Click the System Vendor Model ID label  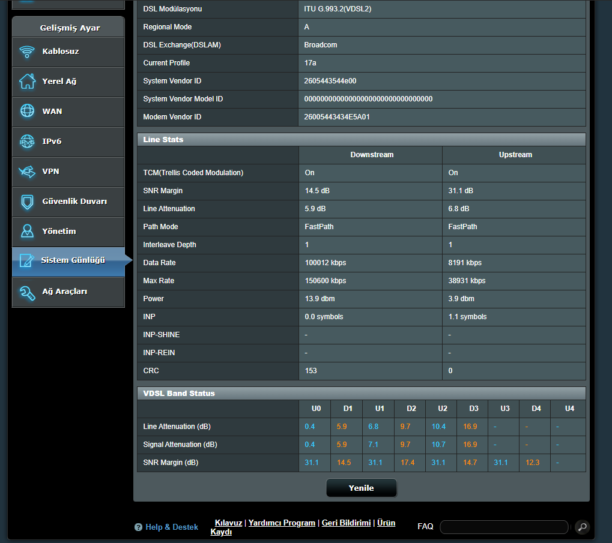tap(183, 99)
